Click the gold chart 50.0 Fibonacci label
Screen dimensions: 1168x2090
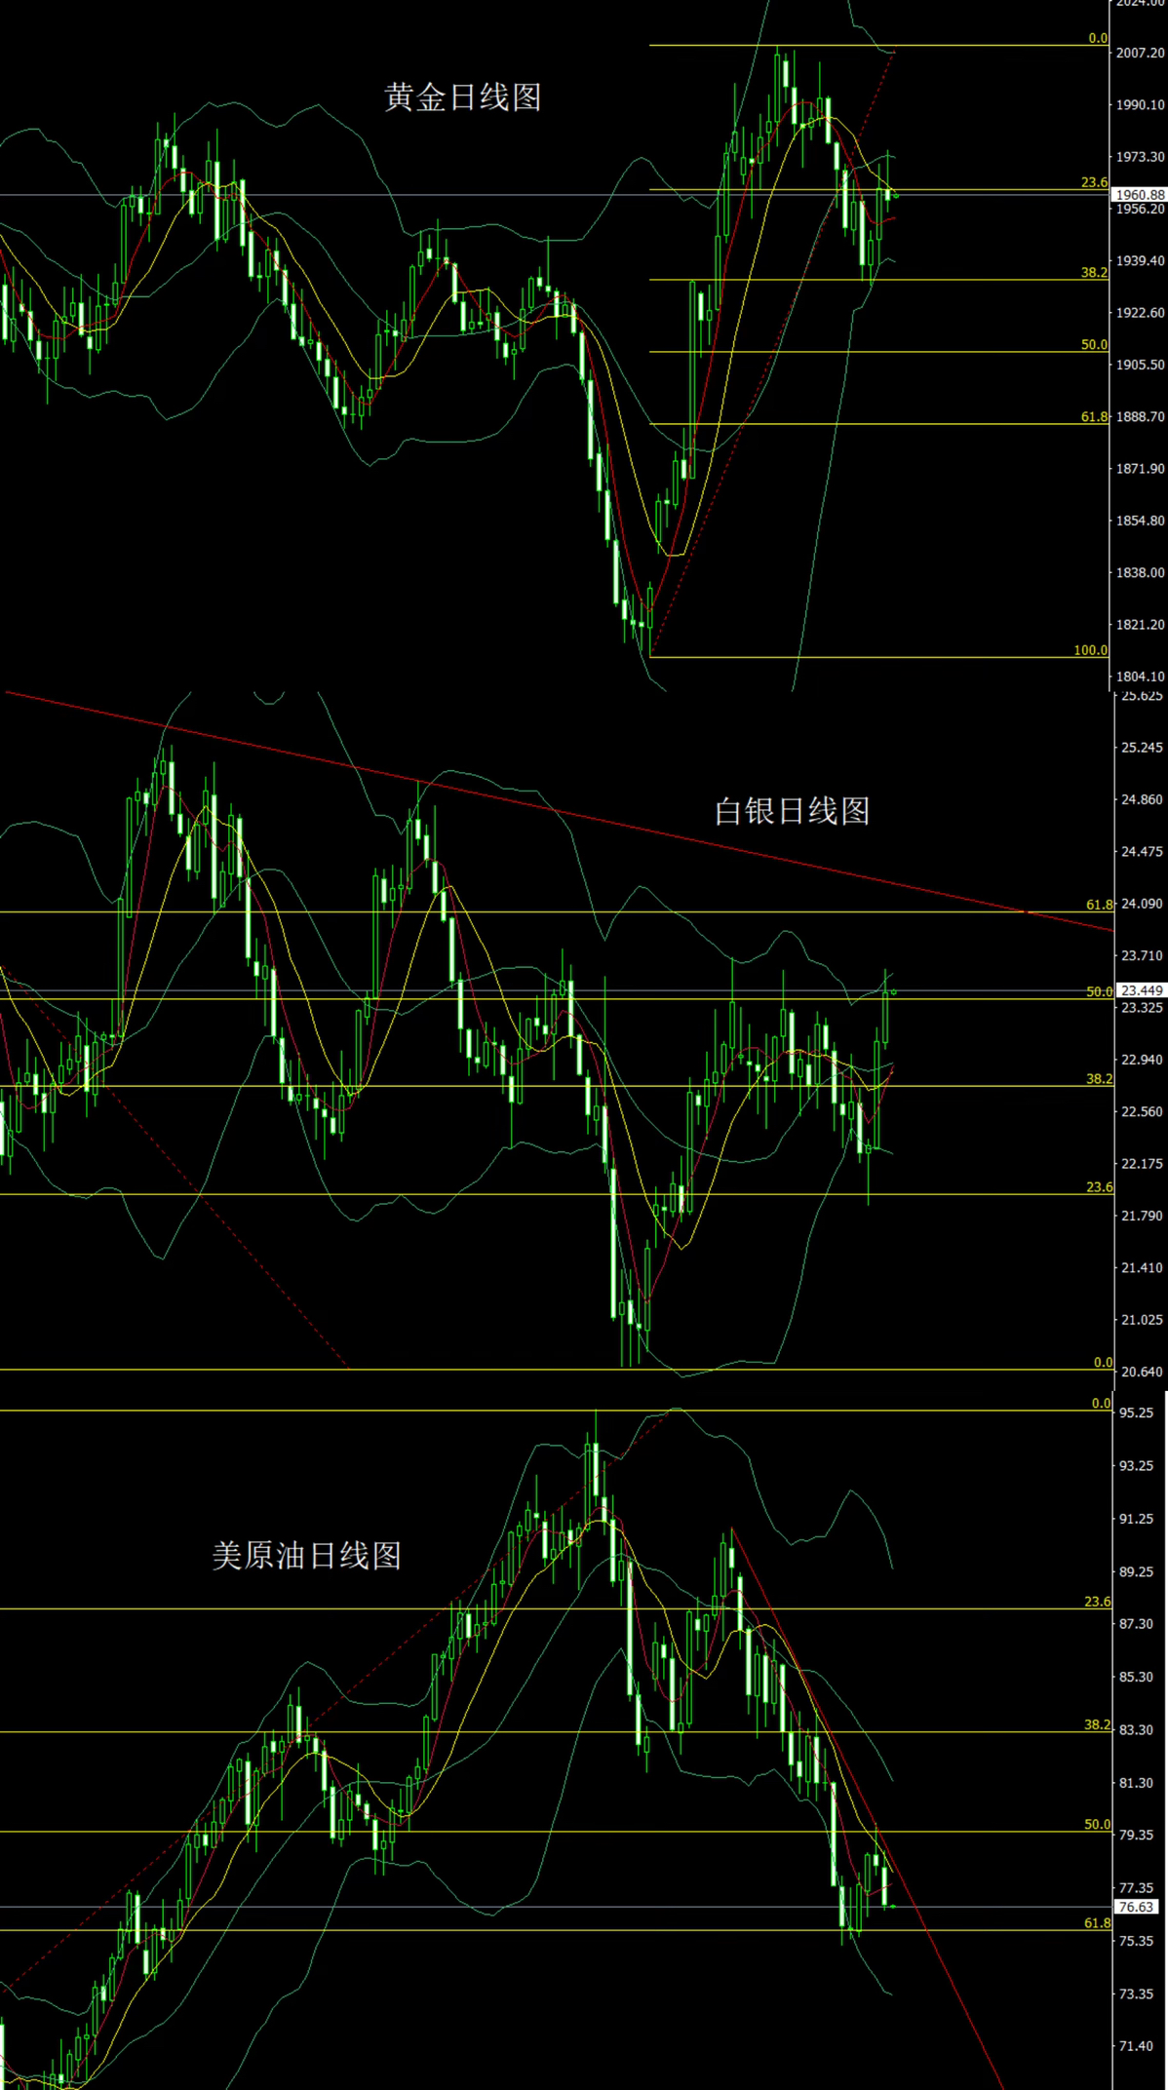(x=1094, y=344)
